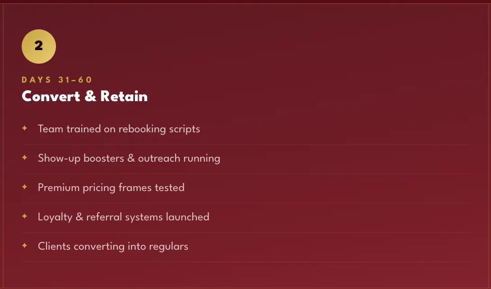Image resolution: width=491 pixels, height=289 pixels.
Task: Click the gold circle badge numbered 2
Action: 39,47
